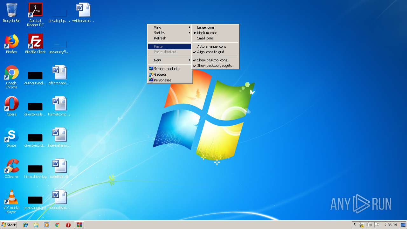
Task: Click Paste shortcut menu entry
Action: tap(169, 52)
